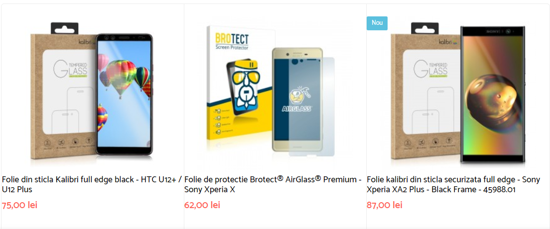Click the kalibri brand logo on the third box
550x229 pixels.
[x=444, y=41]
